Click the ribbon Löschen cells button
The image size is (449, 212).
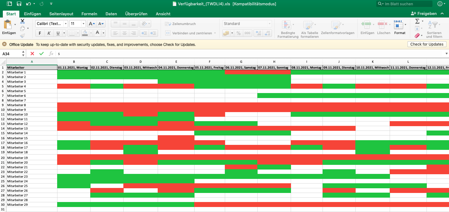(383, 27)
